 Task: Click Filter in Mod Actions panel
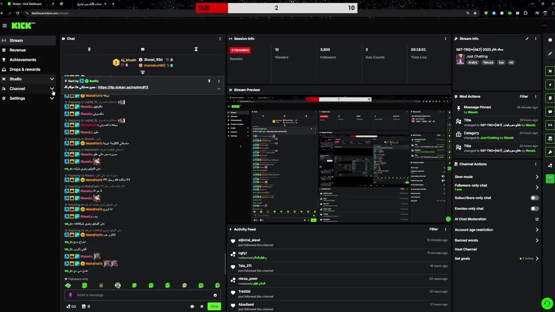point(524,97)
